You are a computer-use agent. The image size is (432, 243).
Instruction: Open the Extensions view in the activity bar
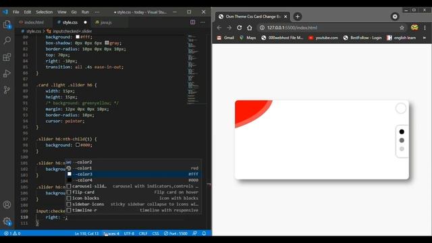click(7, 57)
